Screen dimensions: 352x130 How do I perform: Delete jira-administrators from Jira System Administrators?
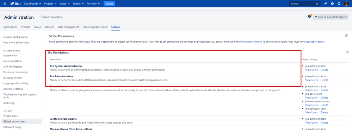click(324, 70)
